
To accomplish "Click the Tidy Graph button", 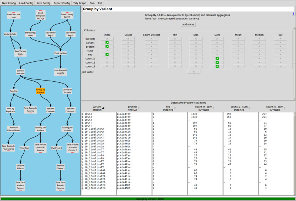I will point(80,3).
